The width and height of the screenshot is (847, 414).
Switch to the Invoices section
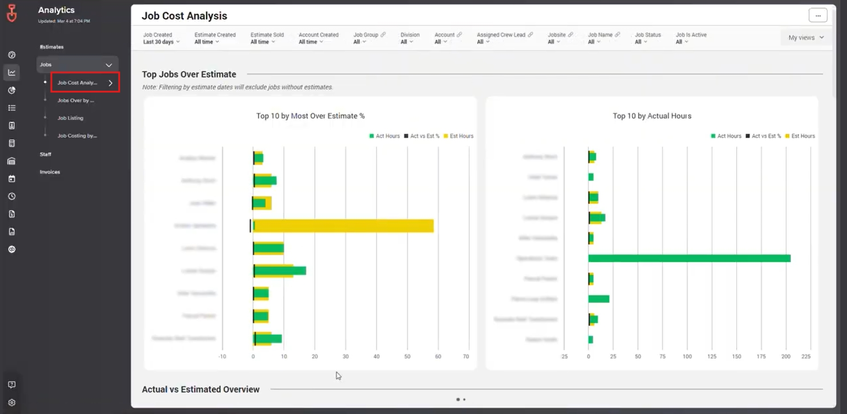pos(49,171)
